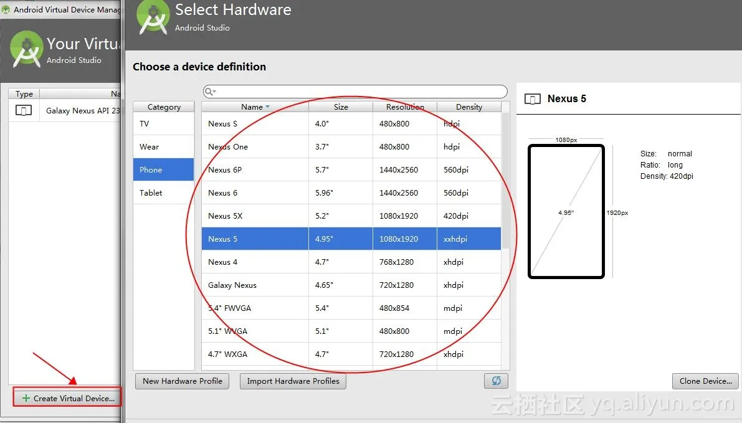The height and width of the screenshot is (423, 742).
Task: Select the Nexus 4 row
Action: [351, 262]
